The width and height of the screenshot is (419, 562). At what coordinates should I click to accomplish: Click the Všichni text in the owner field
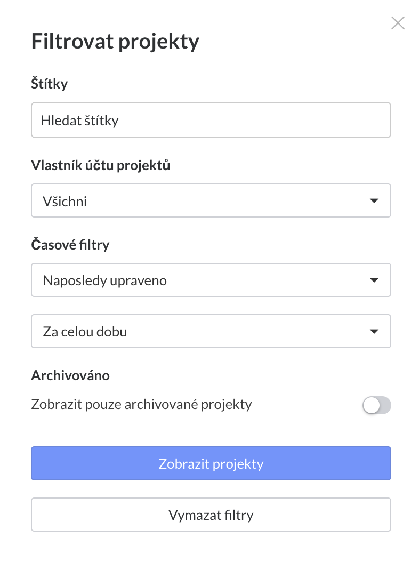[x=65, y=202]
